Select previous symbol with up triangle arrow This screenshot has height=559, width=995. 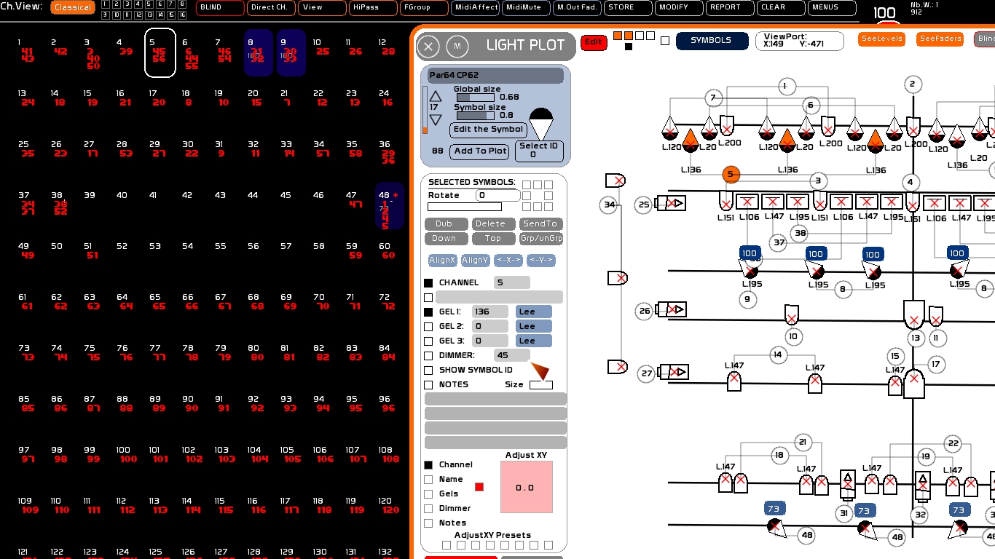[x=436, y=96]
